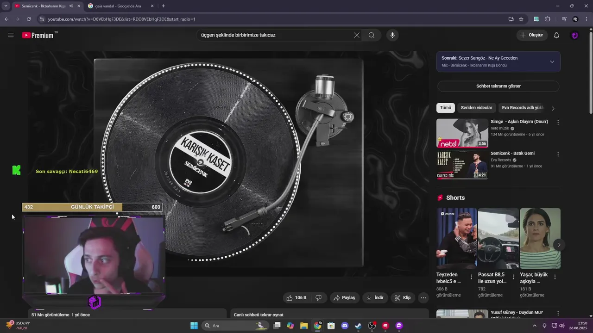Open Chrome three-dot menu
Image resolution: width=593 pixels, height=333 pixels.
[x=586, y=19]
